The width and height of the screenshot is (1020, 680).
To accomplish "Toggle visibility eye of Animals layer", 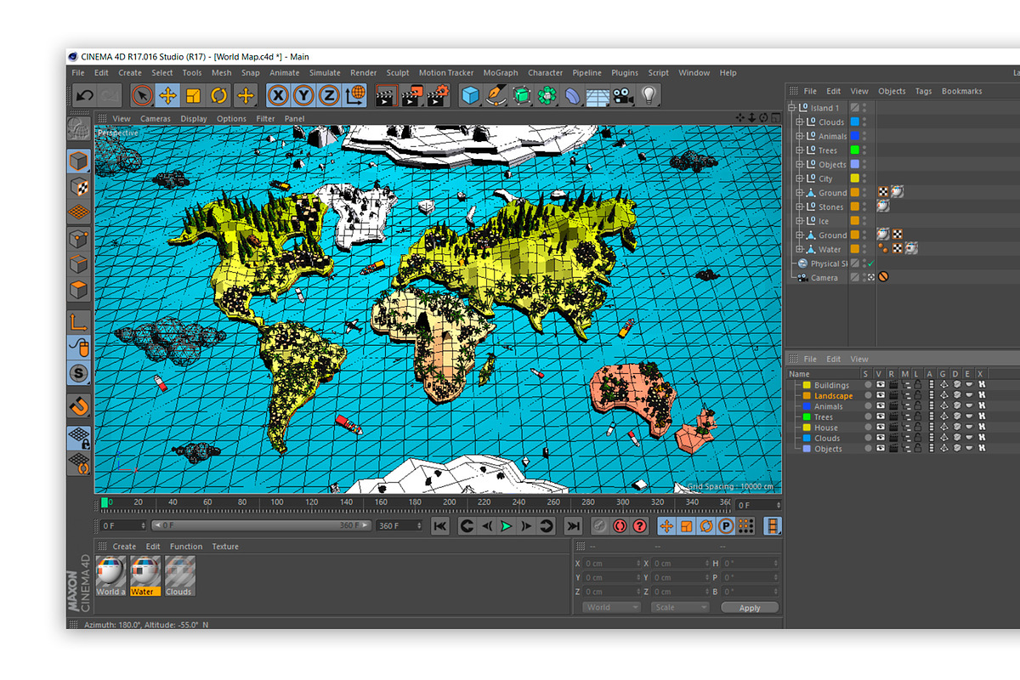I will tap(880, 406).
